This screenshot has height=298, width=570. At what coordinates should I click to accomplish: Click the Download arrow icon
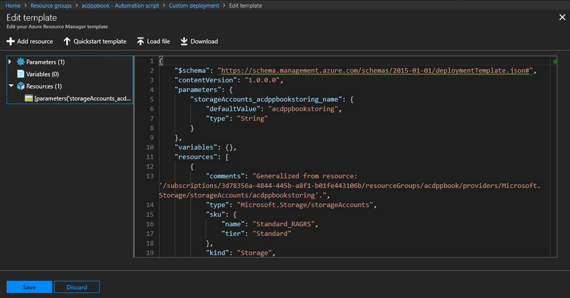pos(184,42)
